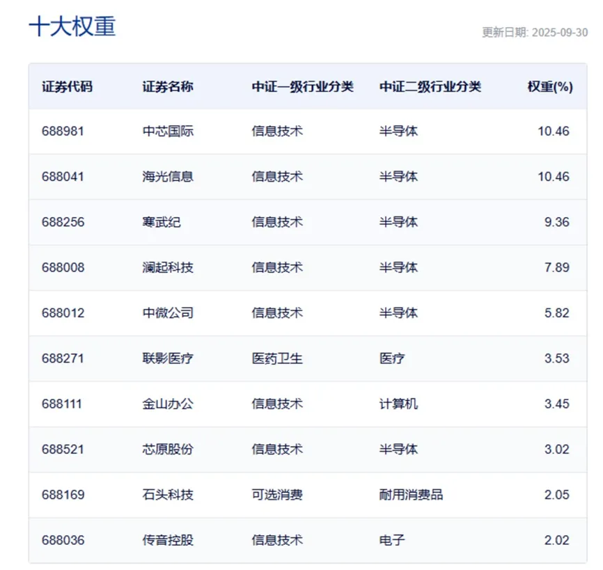This screenshot has width=603, height=570.
Task: Select stock name 石头科技
Action: pyautogui.click(x=168, y=494)
